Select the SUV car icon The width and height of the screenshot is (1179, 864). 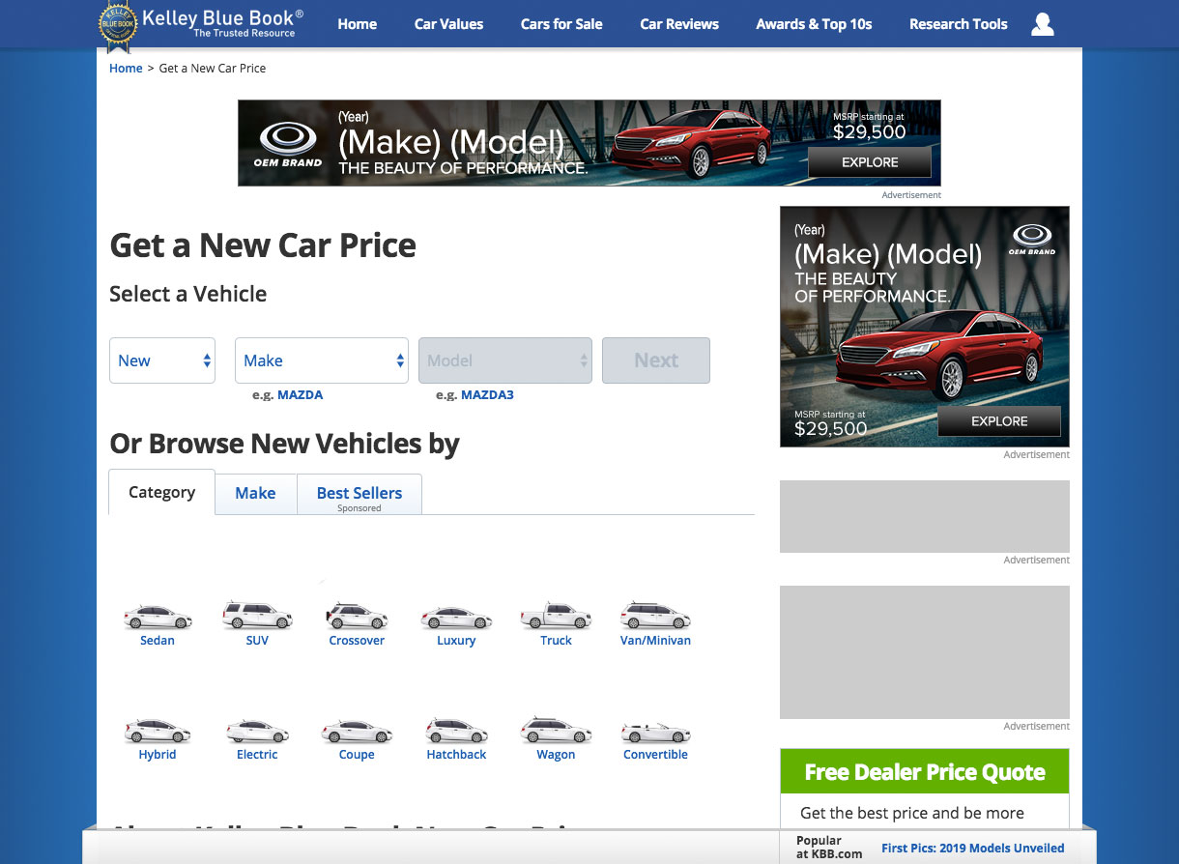[257, 616]
